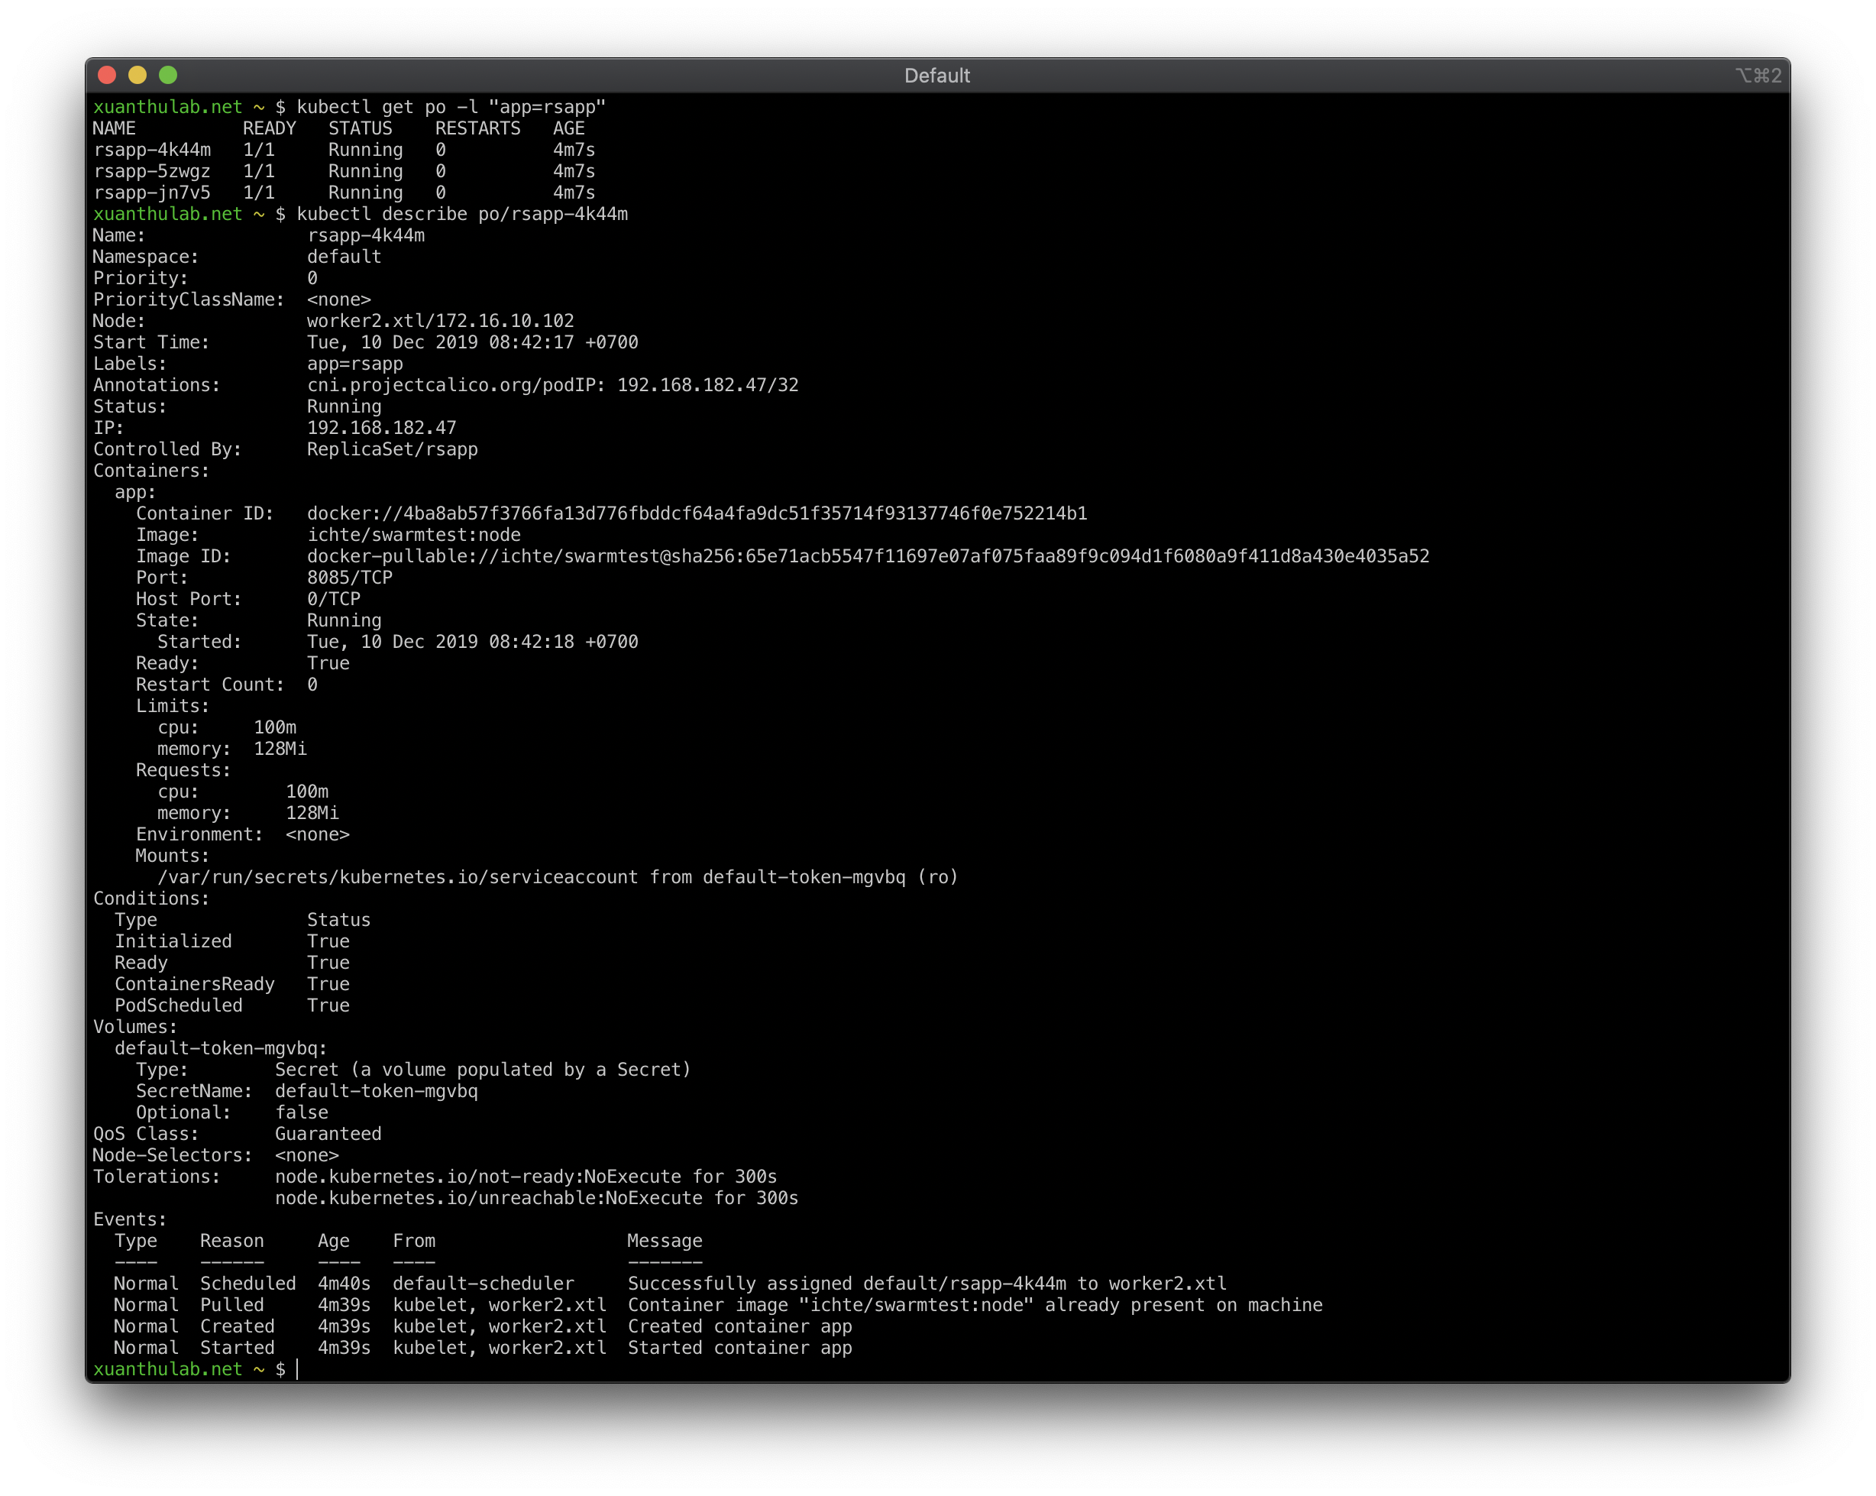Image resolution: width=1876 pixels, height=1496 pixels.
Task: Click the kubectl describe po/rsapp-4k44m command
Action: pos(461,214)
